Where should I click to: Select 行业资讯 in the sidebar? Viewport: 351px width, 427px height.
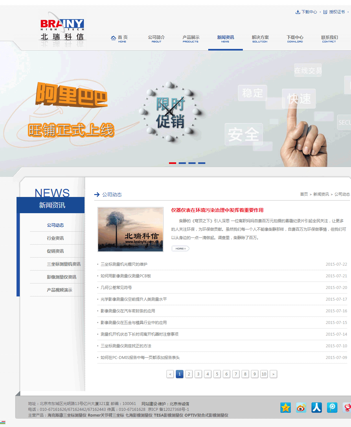tap(55, 238)
